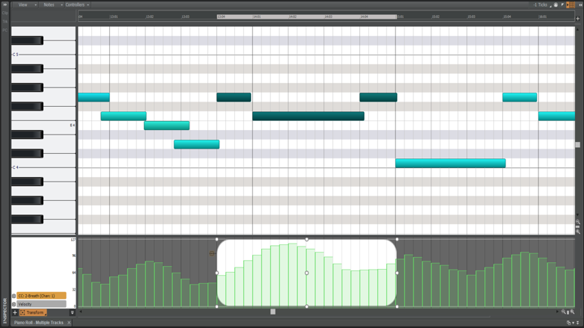Click the vertical scrollbar thumb
The height and width of the screenshot is (328, 584).
click(578, 144)
